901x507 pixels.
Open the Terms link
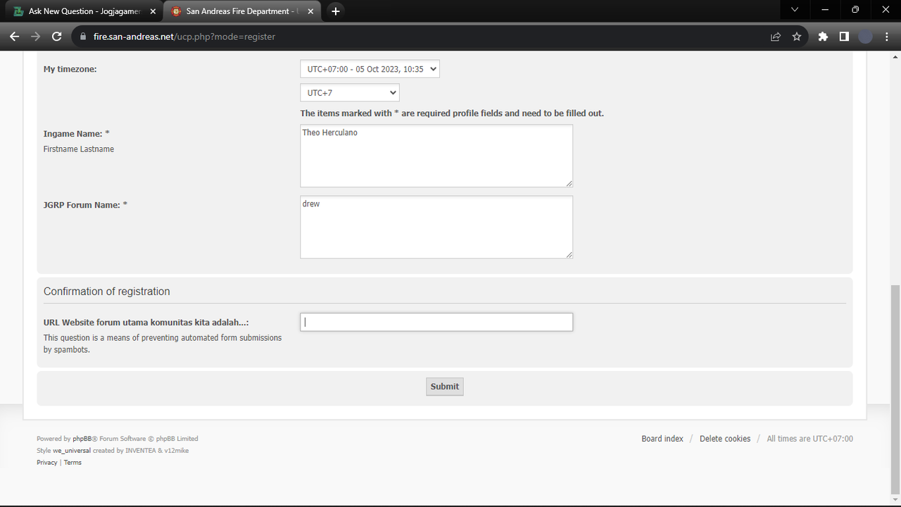[73, 463]
